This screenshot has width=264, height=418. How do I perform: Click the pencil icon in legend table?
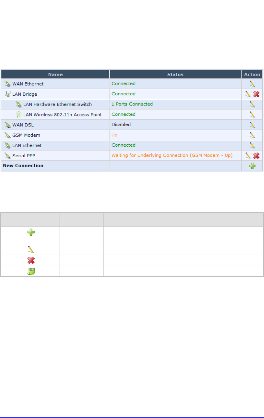(31, 249)
